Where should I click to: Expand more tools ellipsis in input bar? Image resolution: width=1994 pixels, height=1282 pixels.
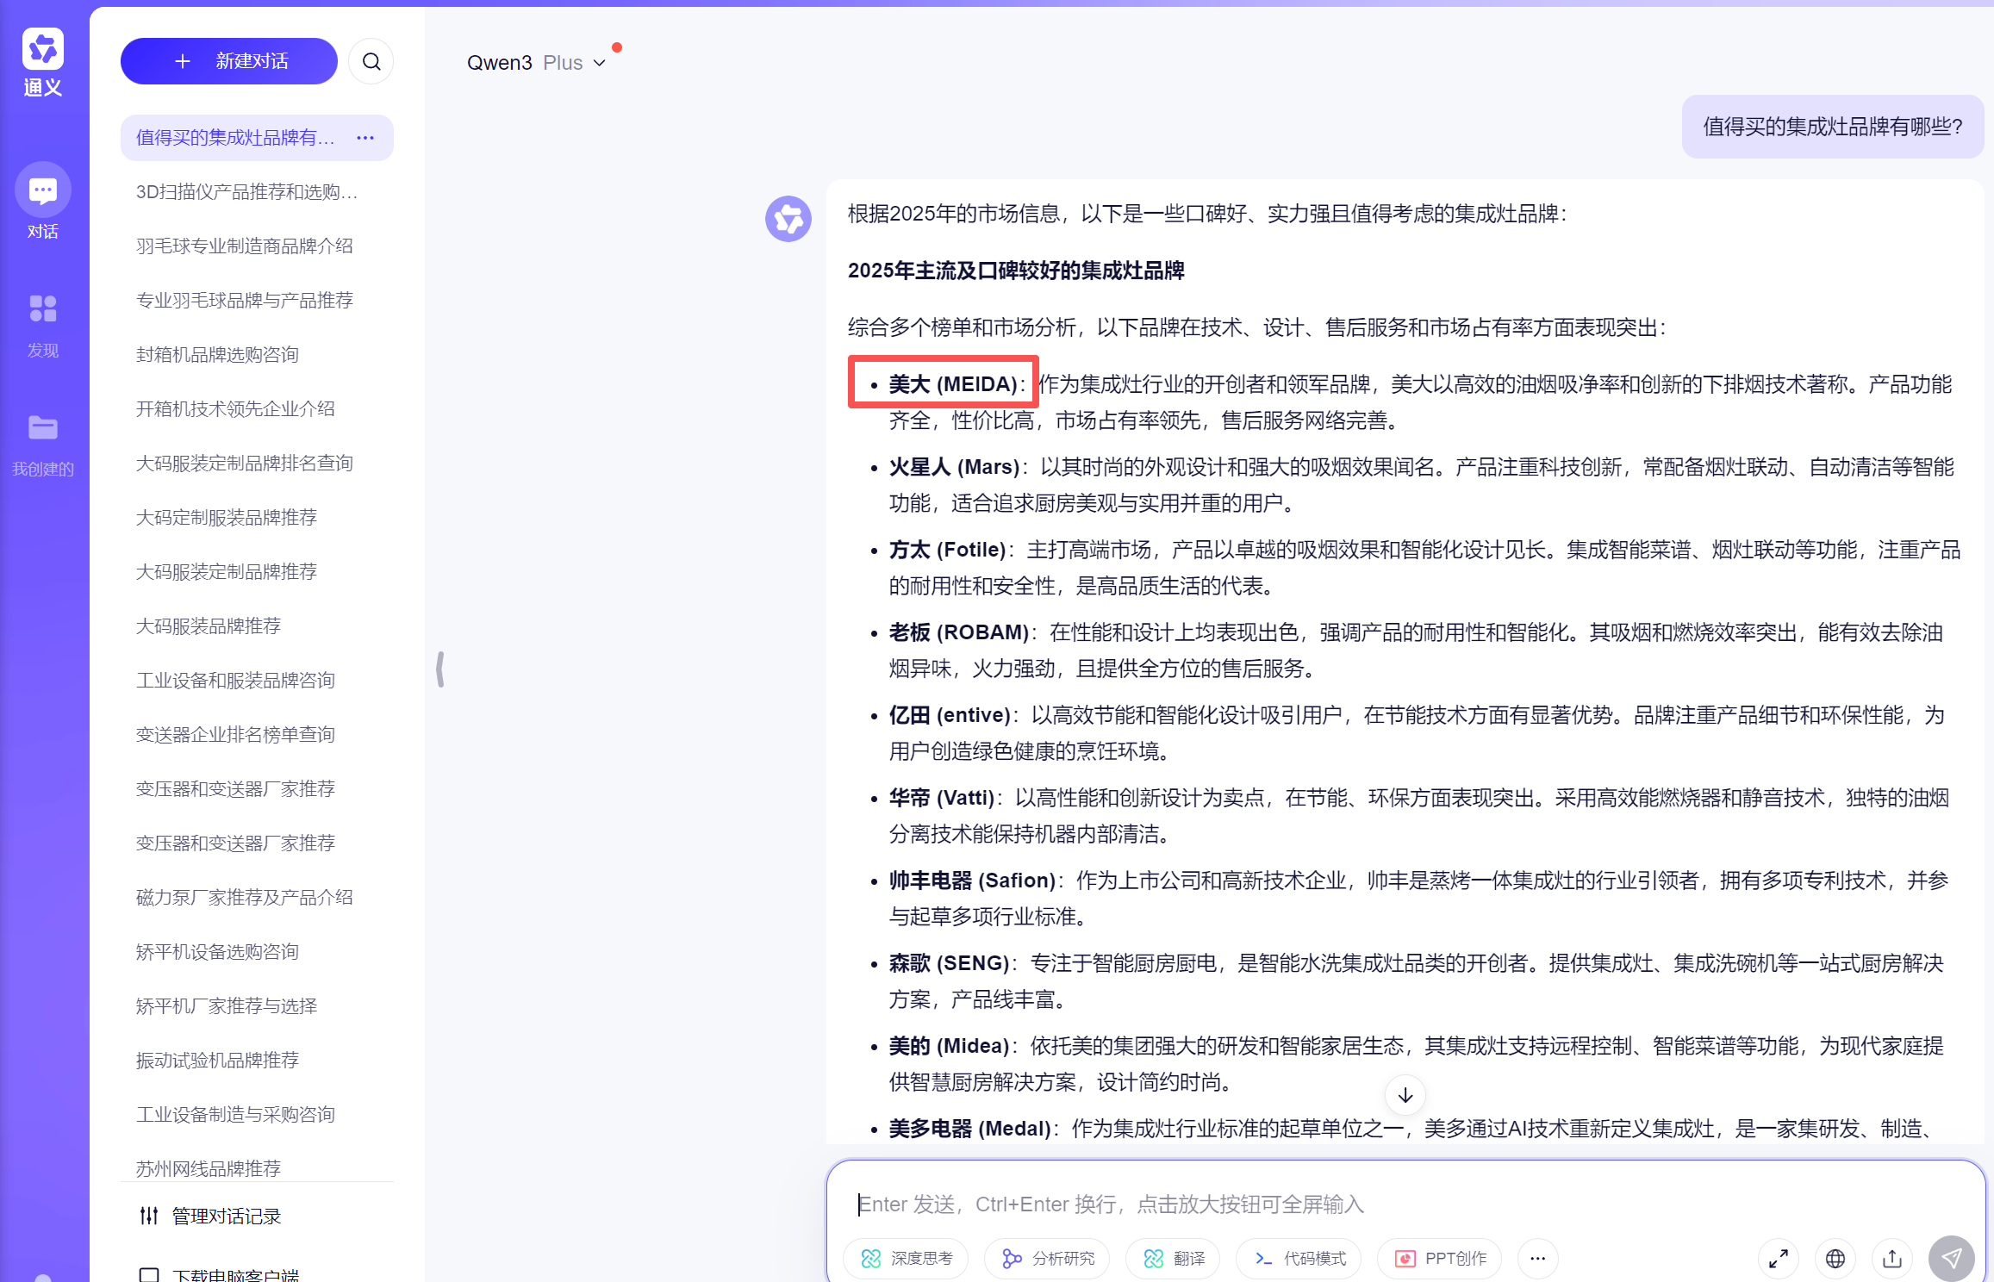[1537, 1259]
